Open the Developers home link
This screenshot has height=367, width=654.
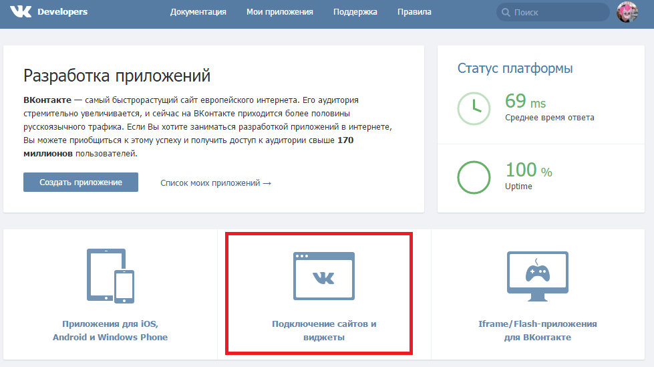click(63, 11)
